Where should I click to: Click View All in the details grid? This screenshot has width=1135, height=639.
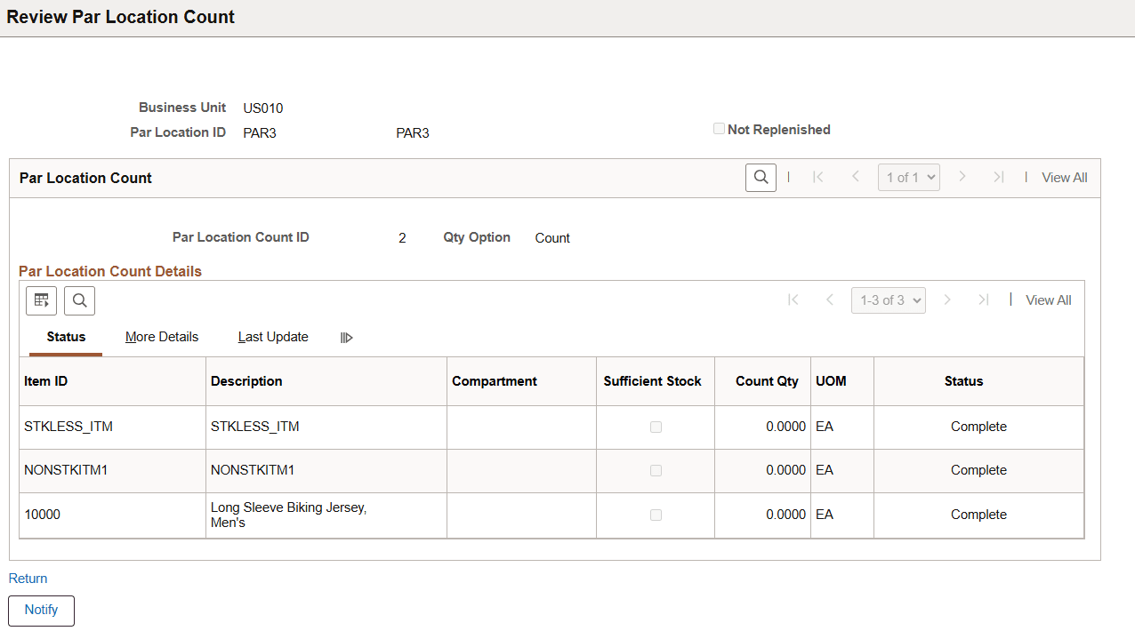[1048, 300]
